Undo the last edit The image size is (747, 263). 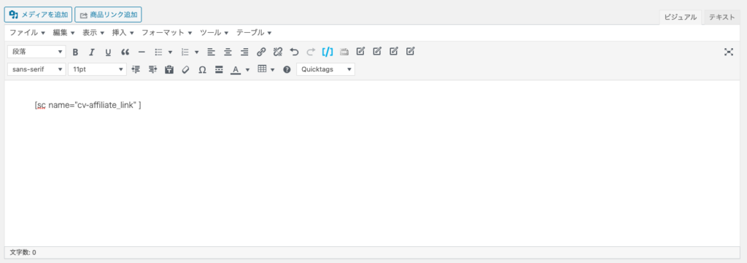[295, 52]
